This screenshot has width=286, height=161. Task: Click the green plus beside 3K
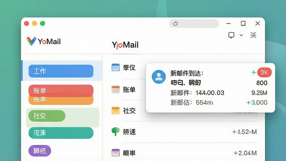click(x=254, y=72)
